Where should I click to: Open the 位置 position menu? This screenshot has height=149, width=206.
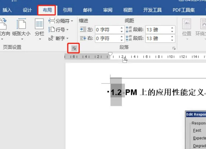pyautogui.click(x=187, y=29)
